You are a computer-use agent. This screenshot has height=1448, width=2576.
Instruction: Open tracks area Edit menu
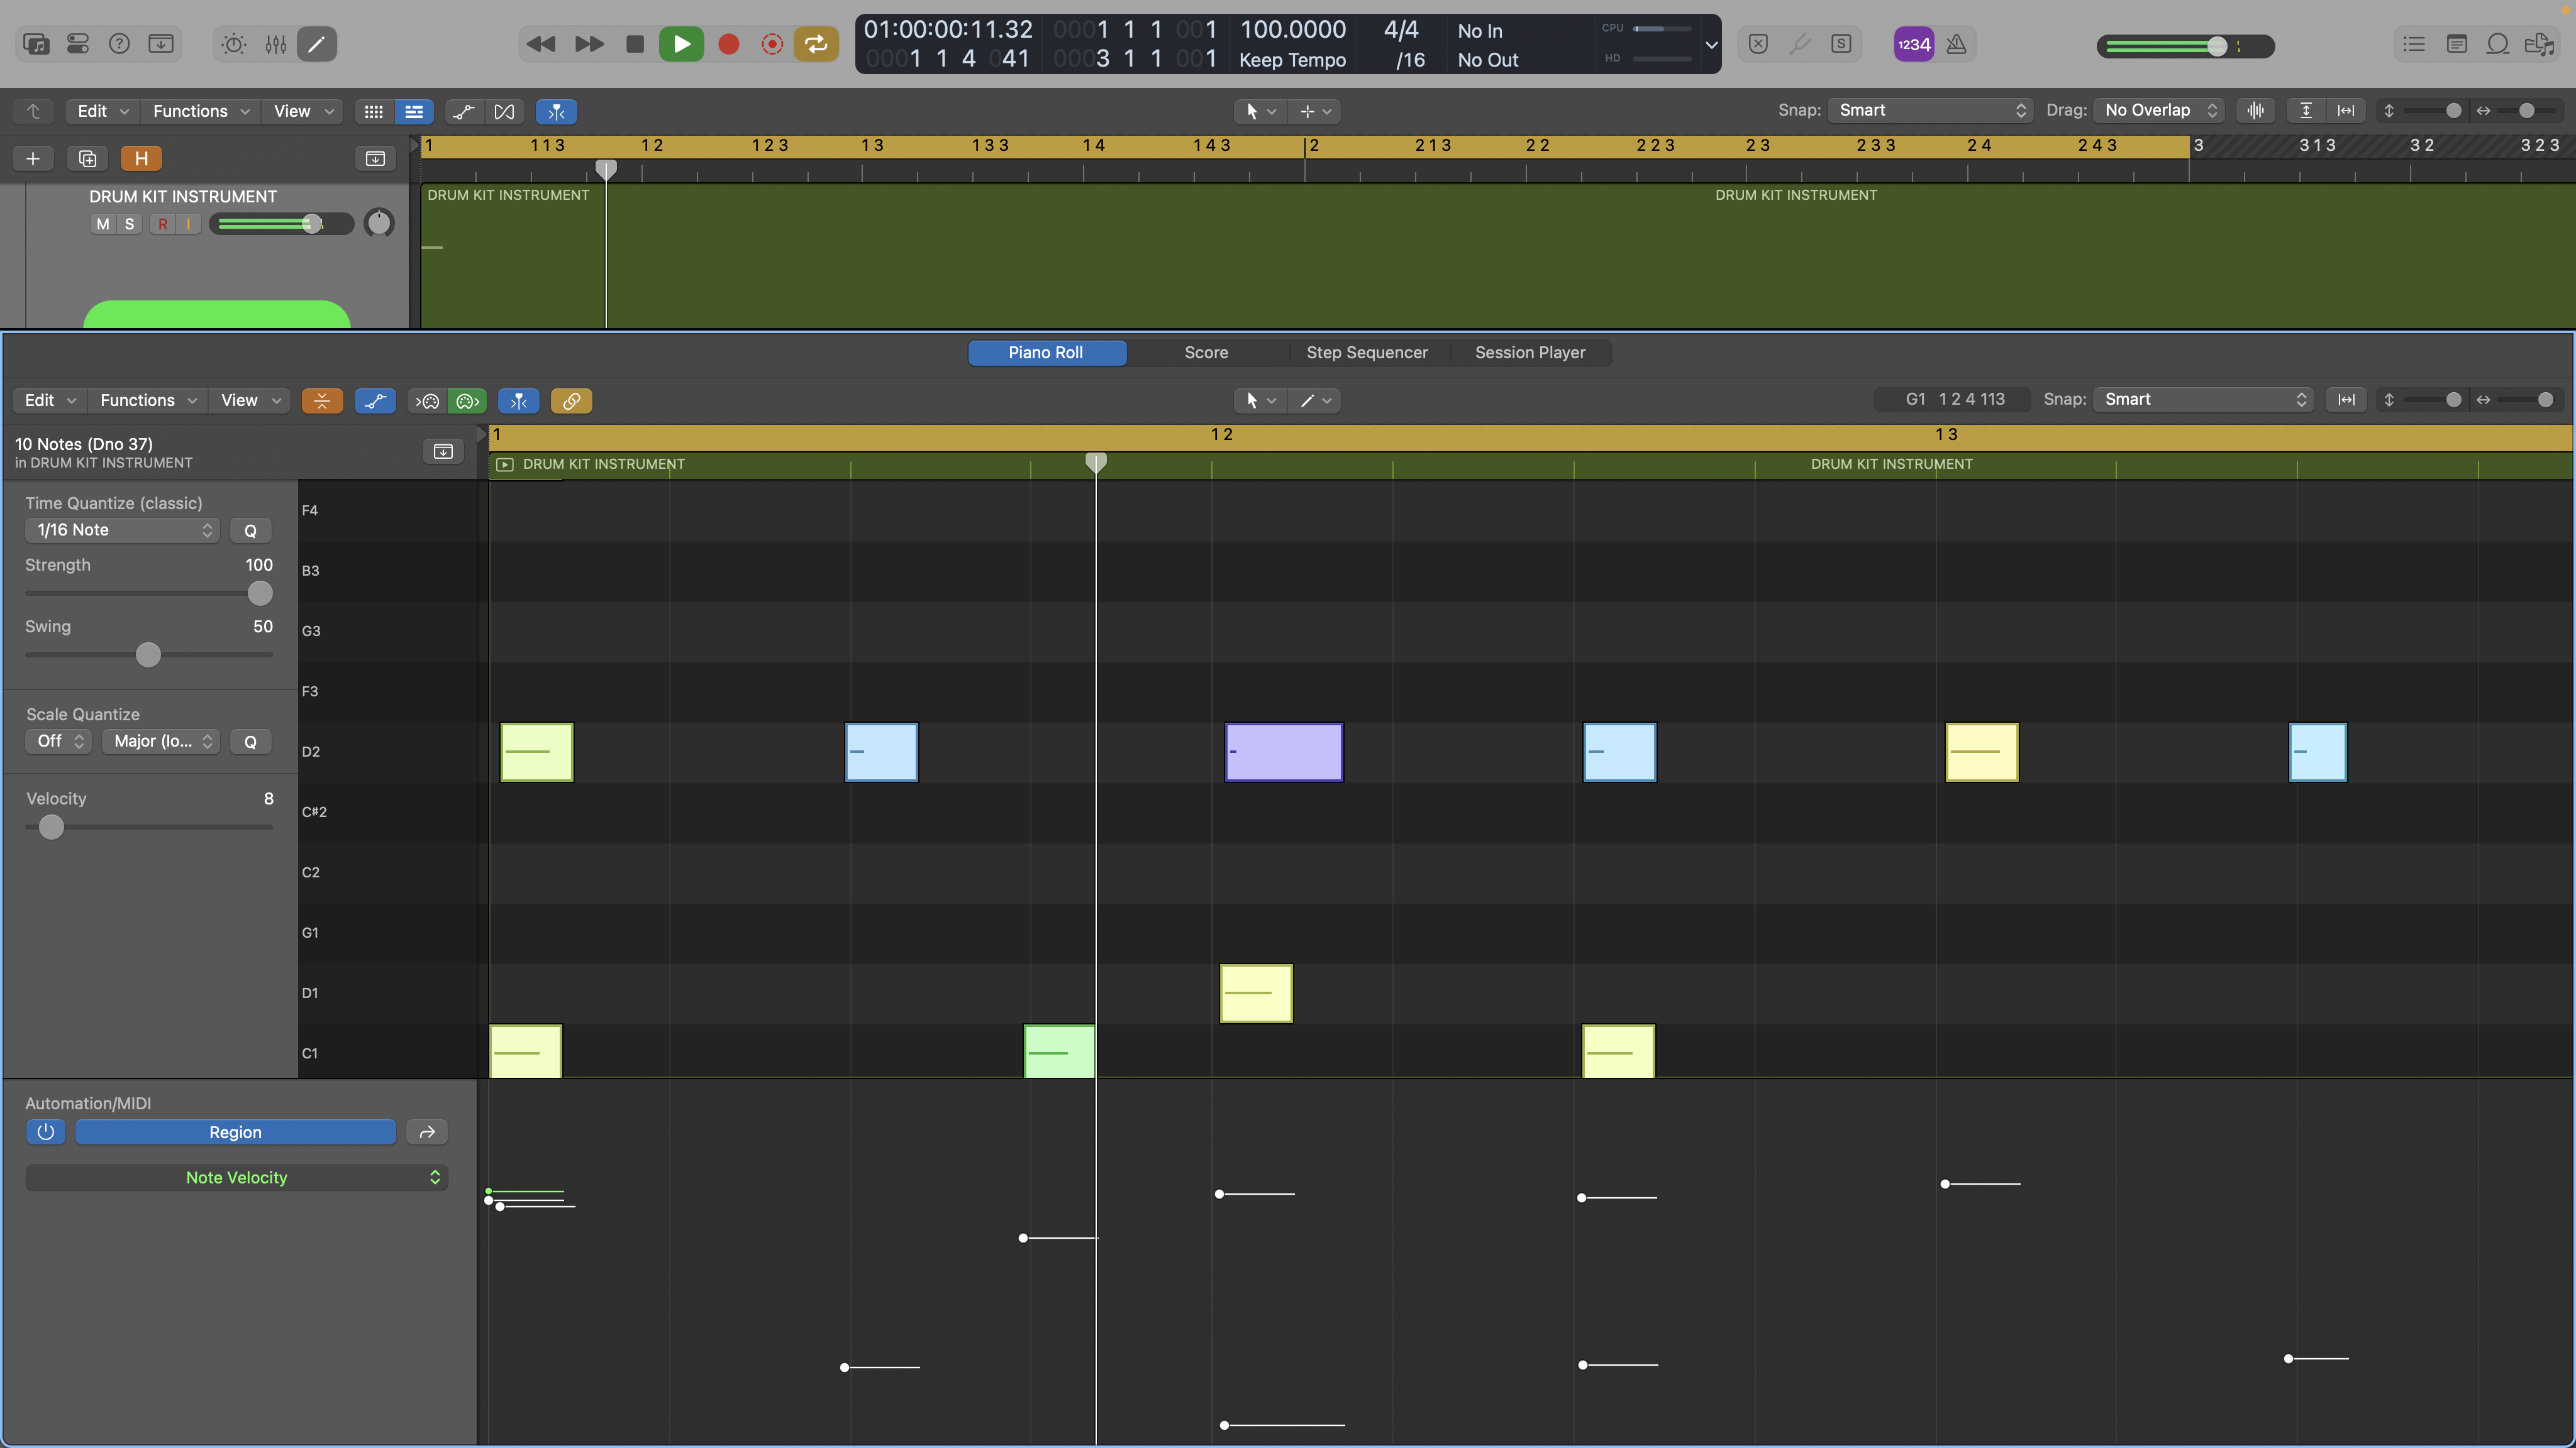pos(103,111)
